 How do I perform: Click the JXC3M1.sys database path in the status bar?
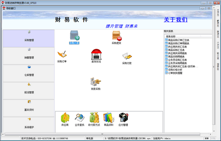coord(127,138)
